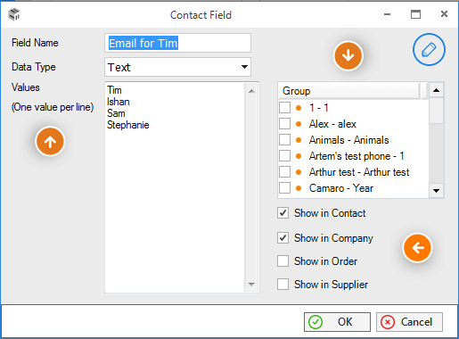Click the orange left arrow icon

click(417, 248)
